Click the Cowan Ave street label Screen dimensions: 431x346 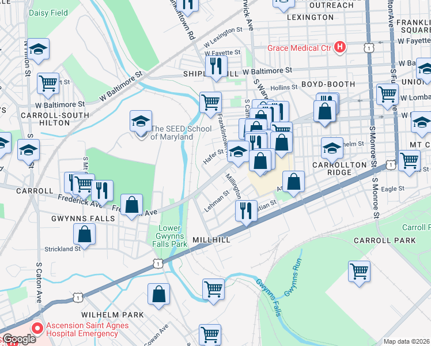click(x=156, y=335)
